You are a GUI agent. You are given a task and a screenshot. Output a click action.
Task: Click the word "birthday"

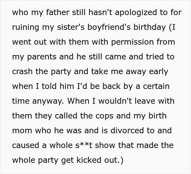click(150, 27)
